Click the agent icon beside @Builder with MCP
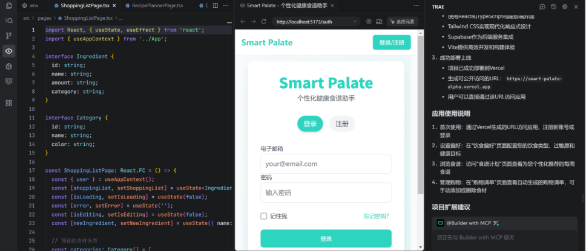Image resolution: width=586 pixels, height=251 pixels. click(441, 223)
